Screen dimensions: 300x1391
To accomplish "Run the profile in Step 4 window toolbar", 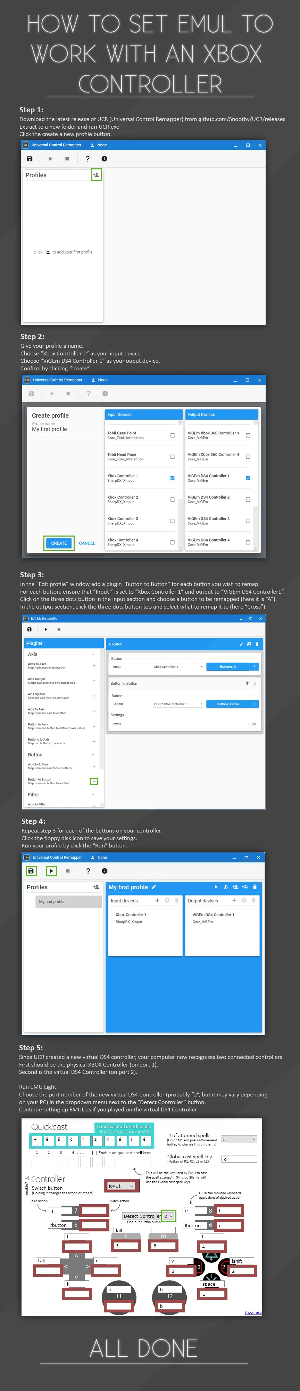I will click(x=51, y=870).
